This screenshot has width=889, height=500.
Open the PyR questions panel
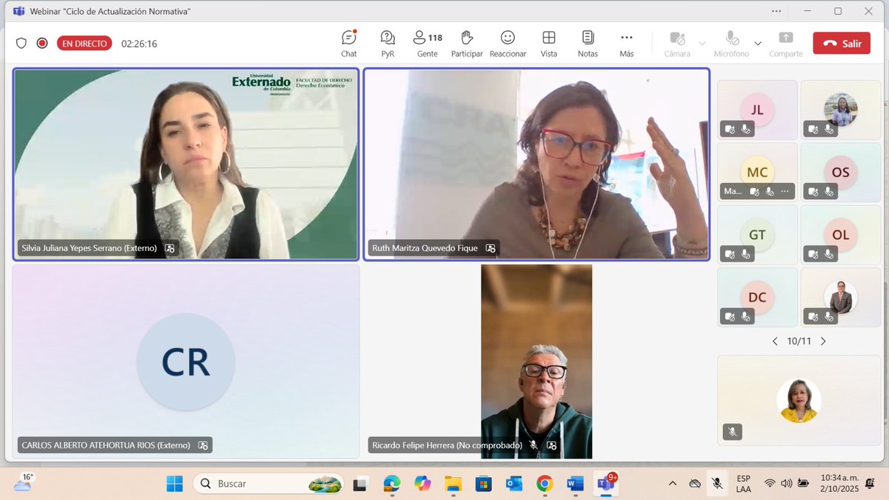coord(387,43)
